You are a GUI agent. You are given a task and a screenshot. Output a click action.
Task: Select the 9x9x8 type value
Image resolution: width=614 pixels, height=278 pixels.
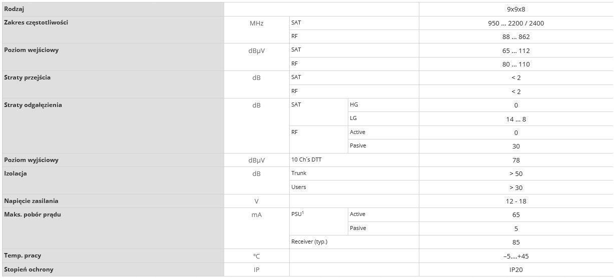(516, 9)
